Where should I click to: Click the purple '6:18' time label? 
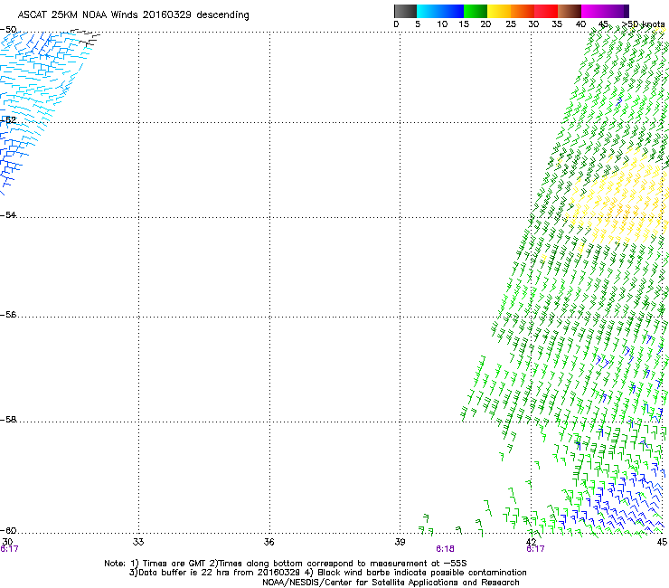click(445, 549)
